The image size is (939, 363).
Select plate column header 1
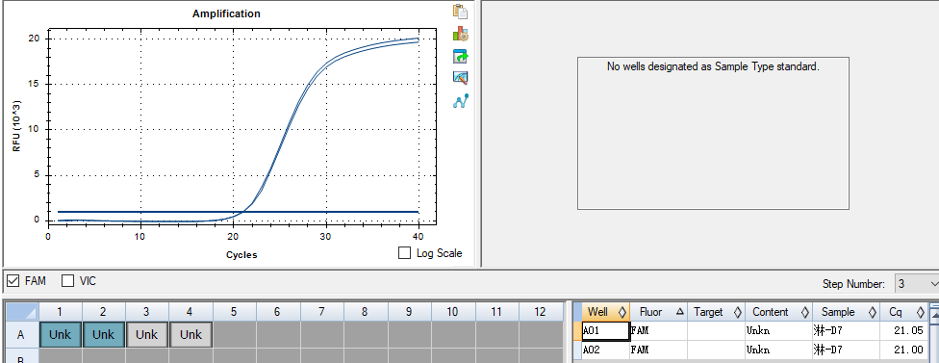tap(60, 311)
